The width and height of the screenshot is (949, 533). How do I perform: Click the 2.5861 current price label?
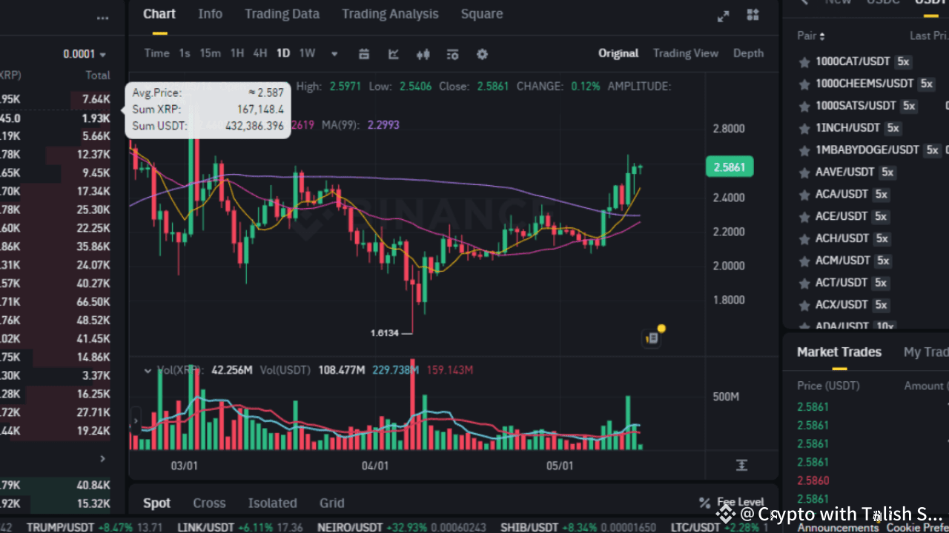pos(730,167)
